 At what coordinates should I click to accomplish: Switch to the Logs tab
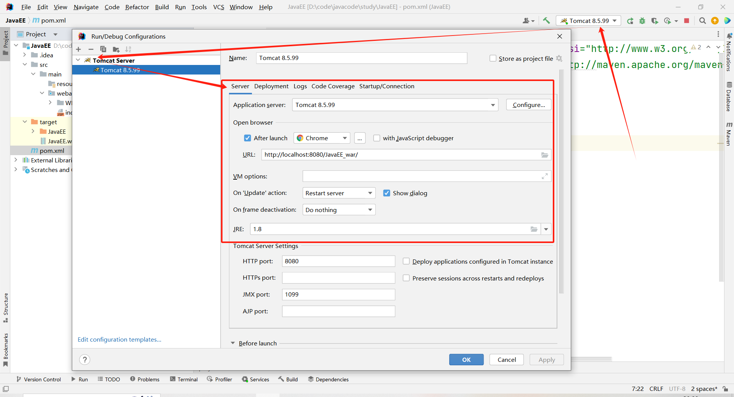[300, 86]
